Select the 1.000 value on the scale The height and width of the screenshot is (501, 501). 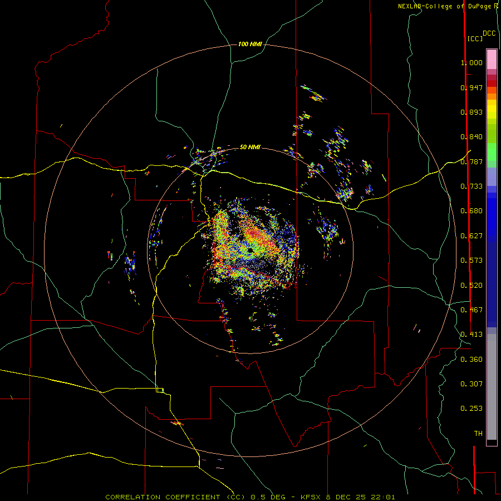coord(471,62)
